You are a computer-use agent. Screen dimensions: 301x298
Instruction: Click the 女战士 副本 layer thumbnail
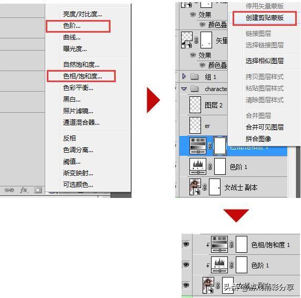click(x=195, y=187)
